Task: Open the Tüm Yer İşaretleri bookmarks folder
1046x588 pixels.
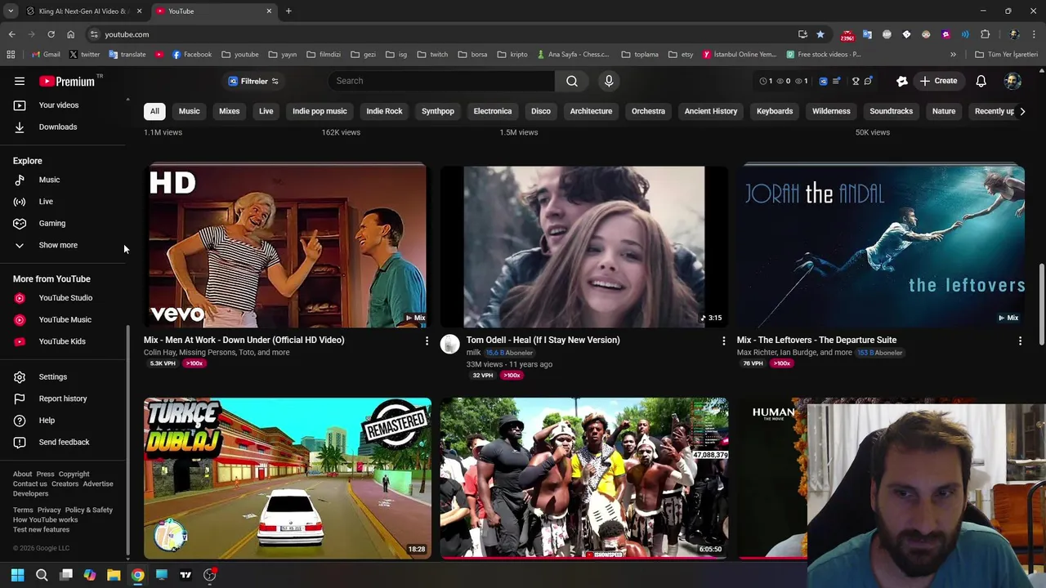Action: click(1006, 55)
